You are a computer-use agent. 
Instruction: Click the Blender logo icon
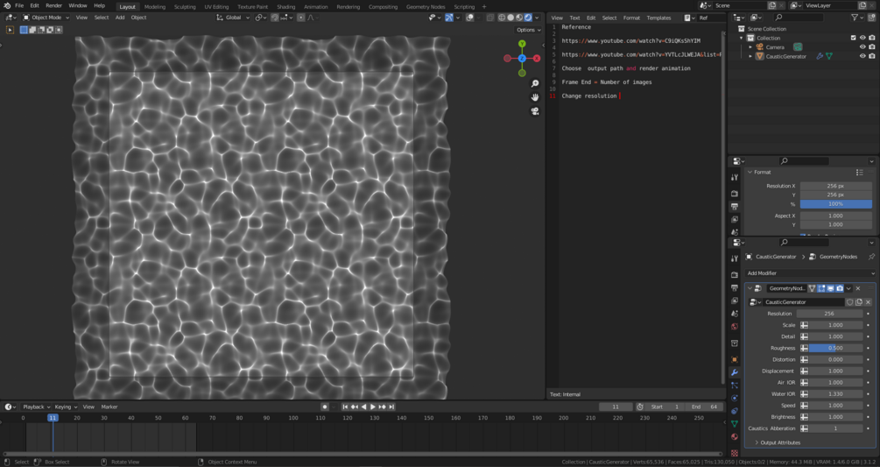tap(7, 5)
